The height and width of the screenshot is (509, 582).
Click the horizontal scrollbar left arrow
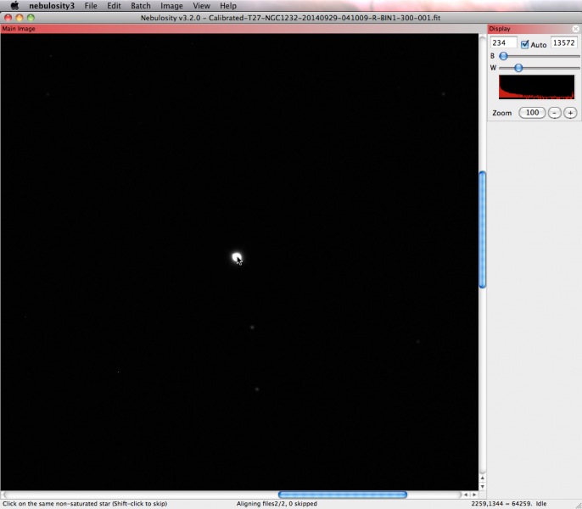point(466,495)
